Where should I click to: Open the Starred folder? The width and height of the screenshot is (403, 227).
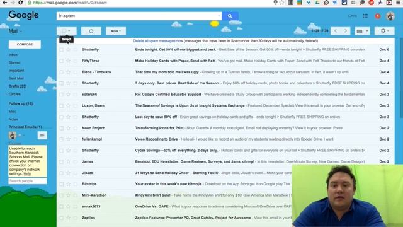(14, 62)
